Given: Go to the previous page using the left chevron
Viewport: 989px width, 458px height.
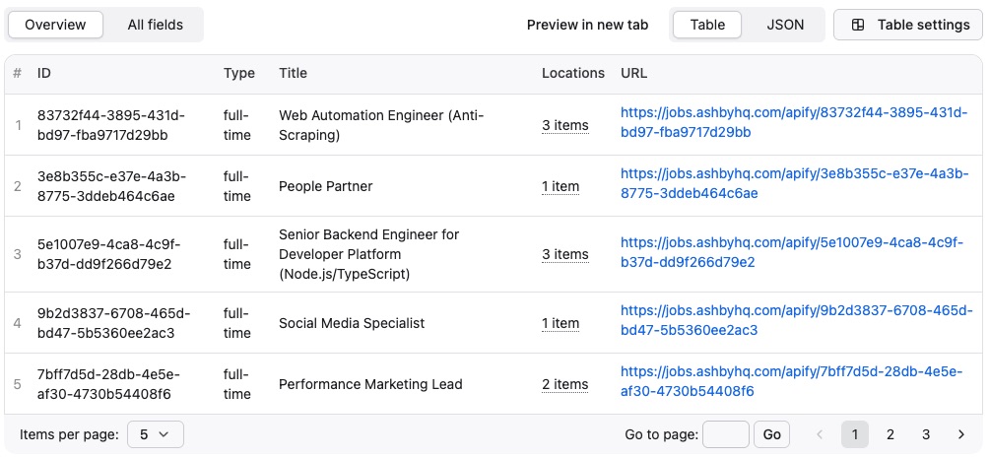Looking at the screenshot, I should coord(819,434).
